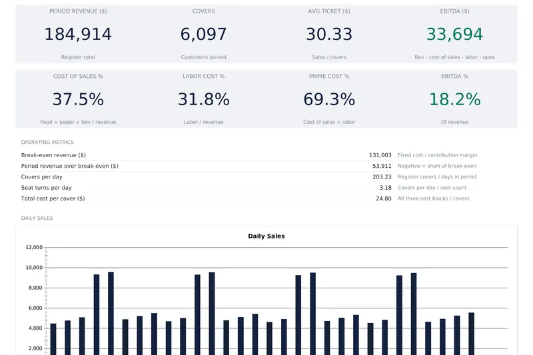Click the 'Break-even revenue ($)' row label
The image size is (533, 355).
(x=53, y=155)
